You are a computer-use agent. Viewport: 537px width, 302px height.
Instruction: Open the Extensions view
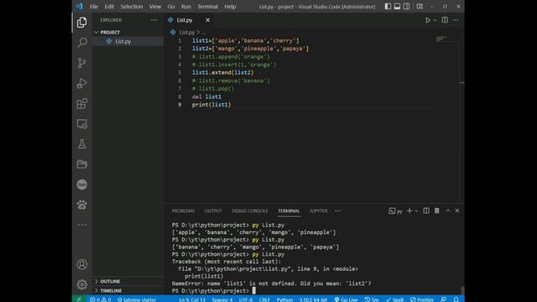tap(82, 103)
